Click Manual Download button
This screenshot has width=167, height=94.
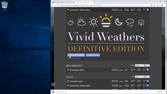[x=93, y=55]
